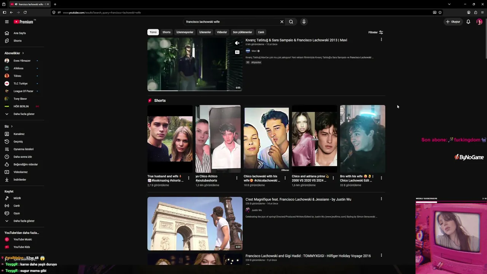Play the C'est Magnifique video thumbnail
Image resolution: width=487 pixels, height=274 pixels.
point(195,223)
